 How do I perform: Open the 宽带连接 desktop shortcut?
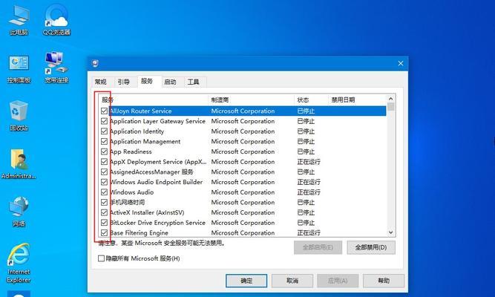(56, 68)
